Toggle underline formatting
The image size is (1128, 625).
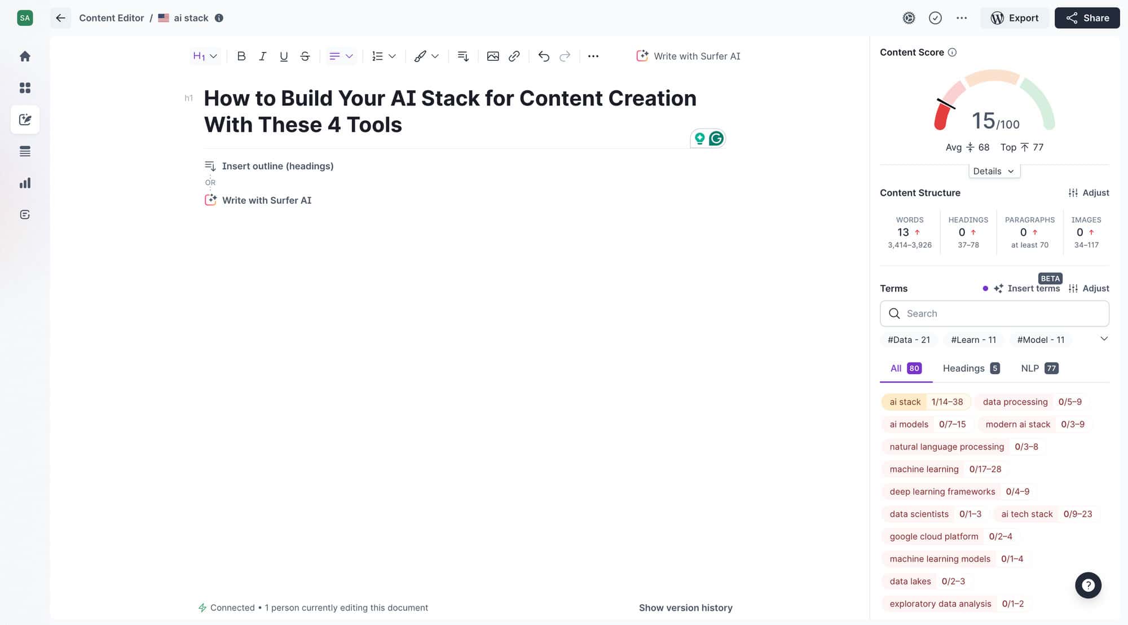tap(284, 56)
